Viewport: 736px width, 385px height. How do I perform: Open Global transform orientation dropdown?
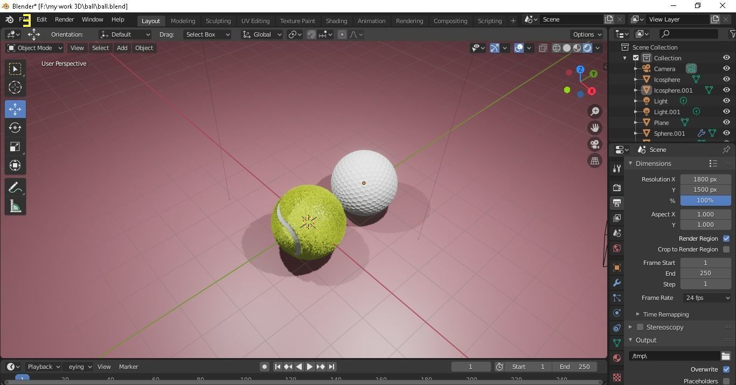click(262, 34)
